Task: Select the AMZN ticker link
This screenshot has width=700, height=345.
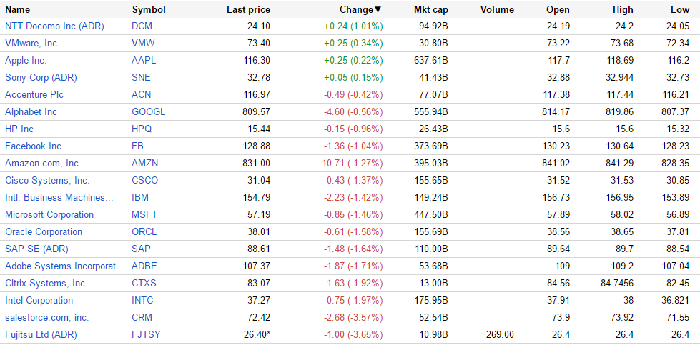Action: [145, 163]
